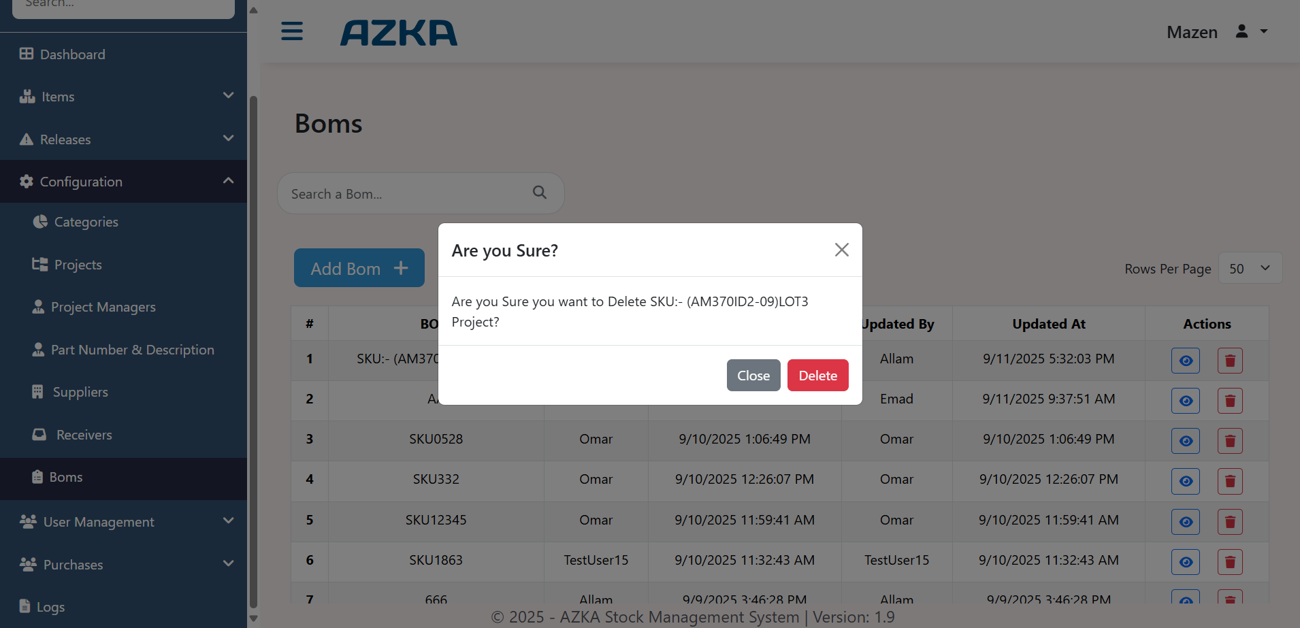Delete SKU1863 row using trash icon
1300x628 pixels.
pyautogui.click(x=1229, y=562)
